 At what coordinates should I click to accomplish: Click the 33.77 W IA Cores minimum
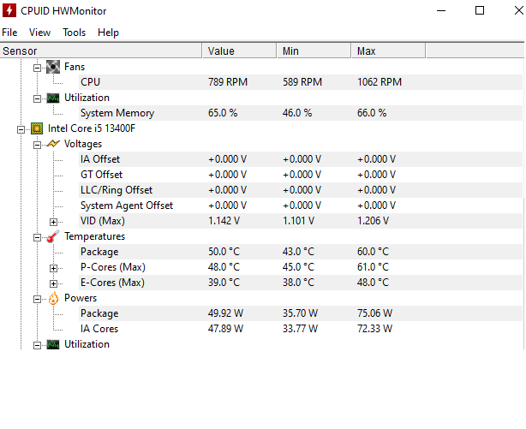[300, 329]
